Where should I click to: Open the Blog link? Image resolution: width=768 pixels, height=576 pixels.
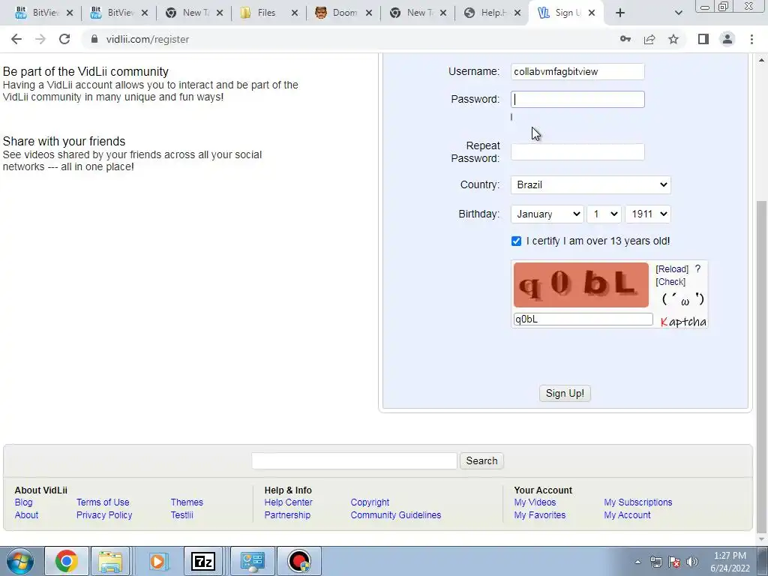23,502
